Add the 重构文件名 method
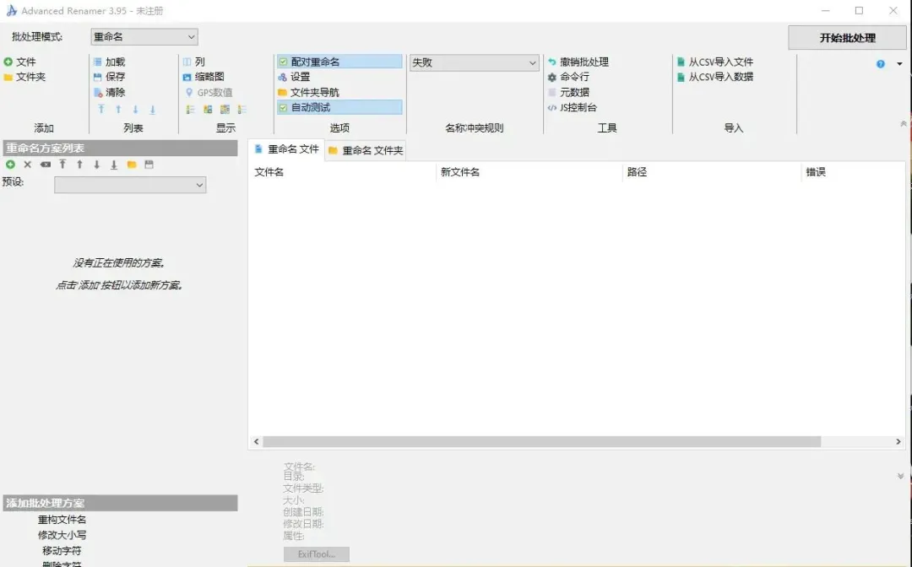Viewport: 912px width, 567px height. (62, 520)
